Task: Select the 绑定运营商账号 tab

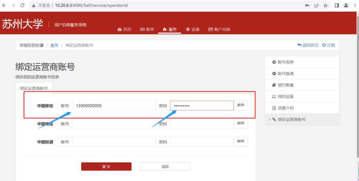Action: coord(34,88)
